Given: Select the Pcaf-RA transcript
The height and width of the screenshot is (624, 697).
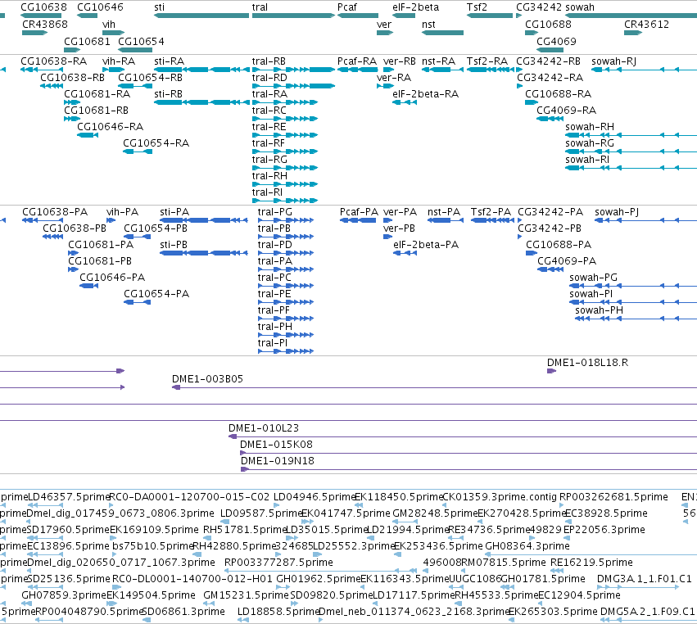Looking at the screenshot, I should [357, 70].
